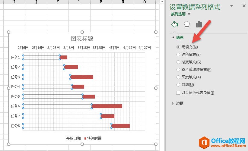Choose the 渐变填充 radio option
The image size is (248, 151).
[179, 62]
